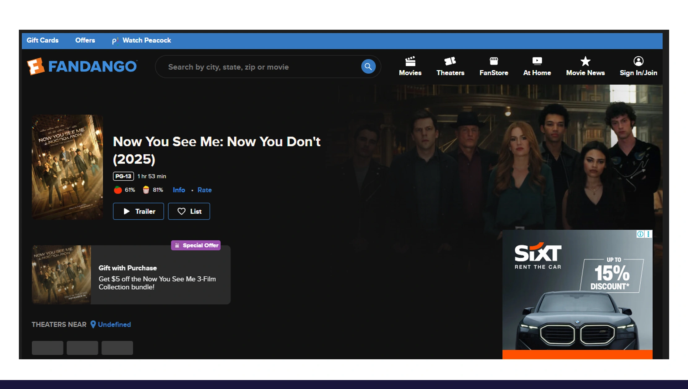Click the ad info circle icon

pyautogui.click(x=640, y=234)
